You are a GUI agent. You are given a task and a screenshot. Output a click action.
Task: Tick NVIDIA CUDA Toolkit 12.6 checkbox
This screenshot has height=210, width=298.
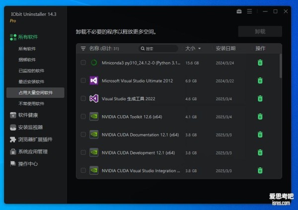(83, 117)
